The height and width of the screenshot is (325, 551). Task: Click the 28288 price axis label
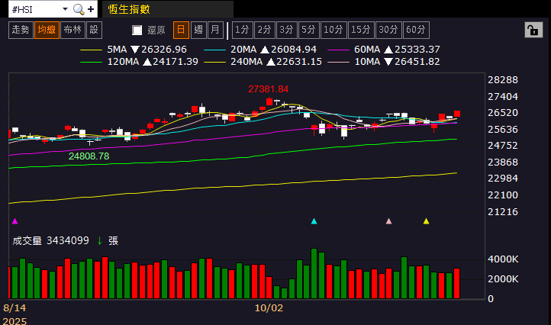503,80
